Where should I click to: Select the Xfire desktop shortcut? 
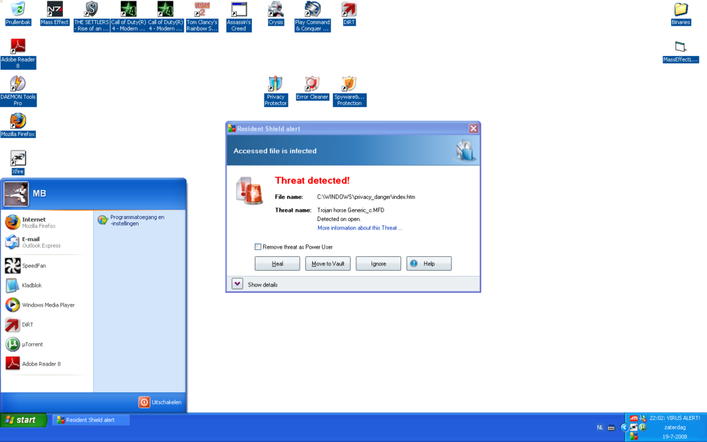pos(18,163)
